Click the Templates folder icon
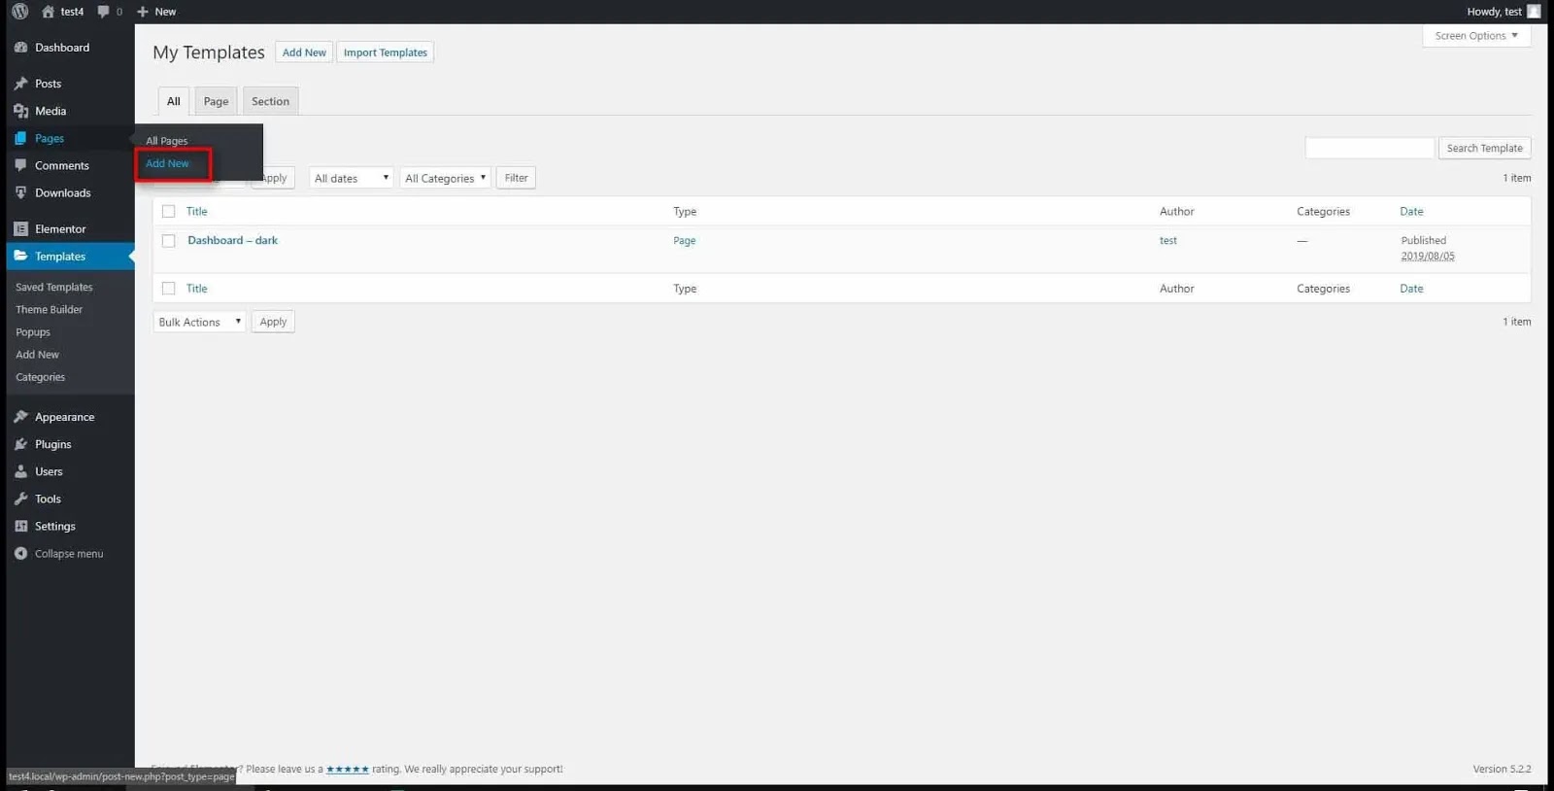 pos(20,257)
